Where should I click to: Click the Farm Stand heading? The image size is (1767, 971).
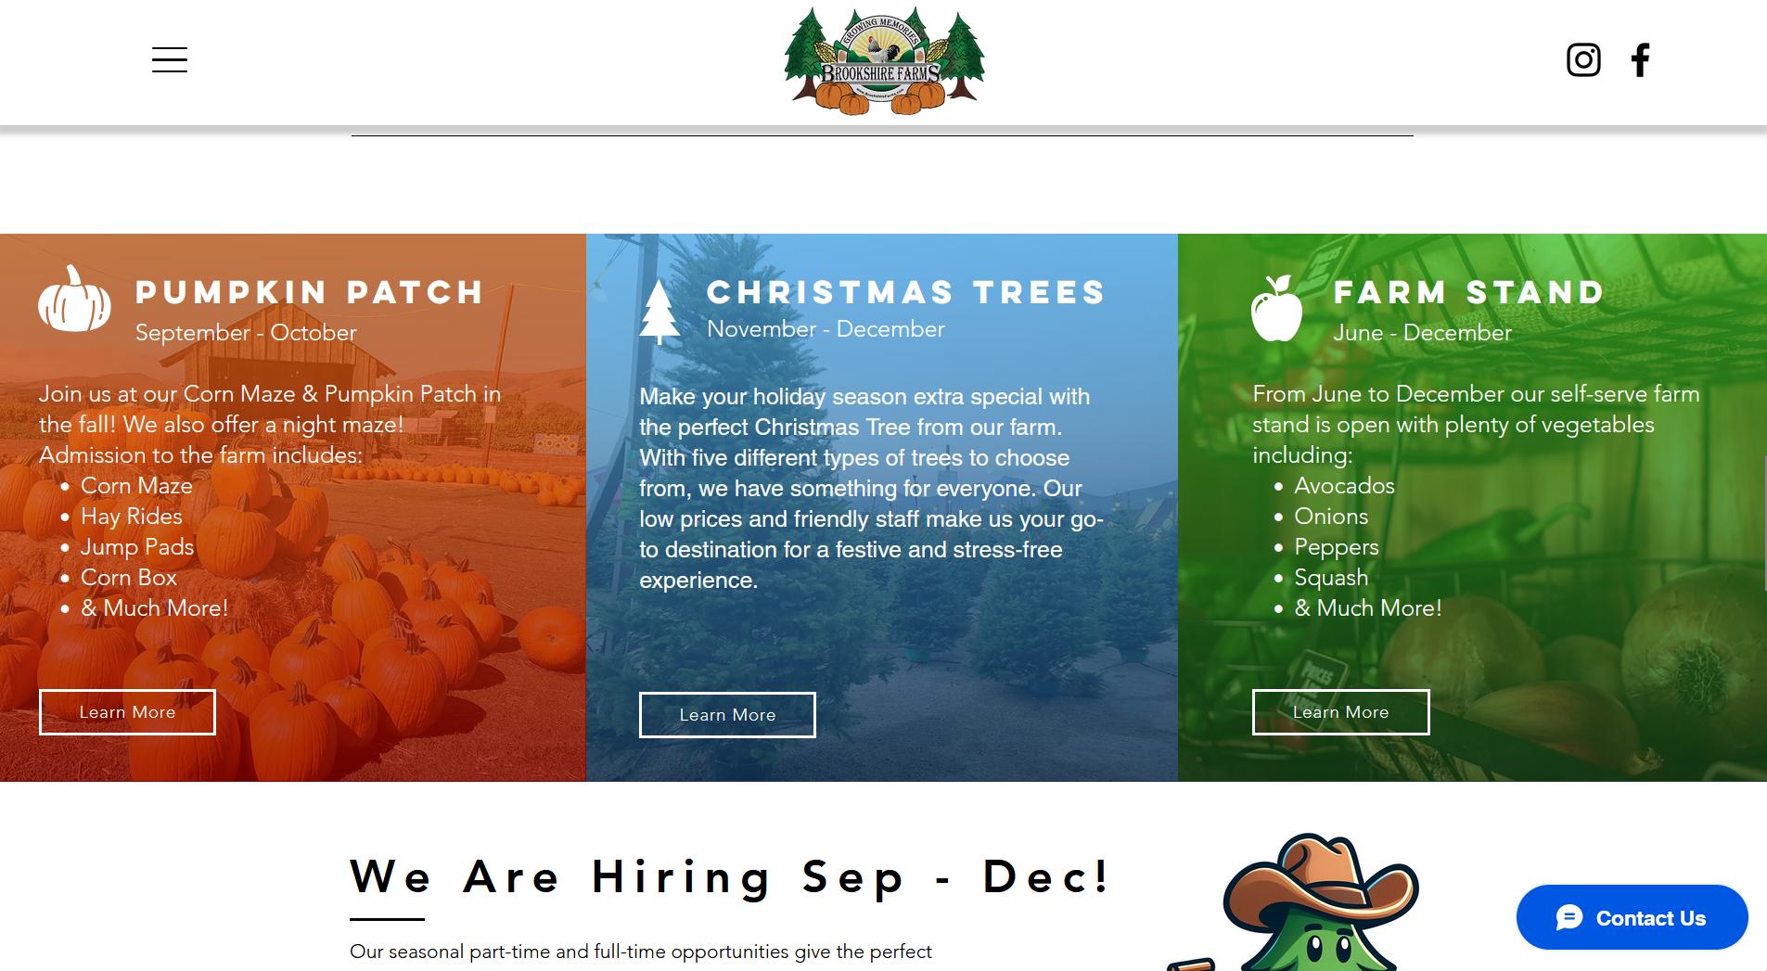pos(1468,292)
